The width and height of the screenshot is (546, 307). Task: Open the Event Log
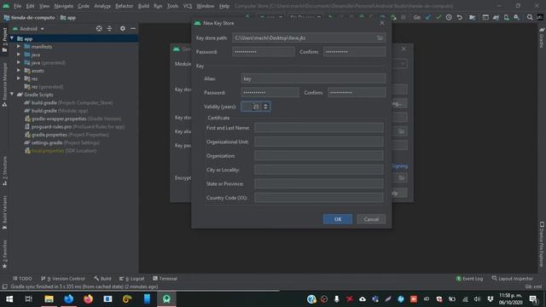(469, 279)
